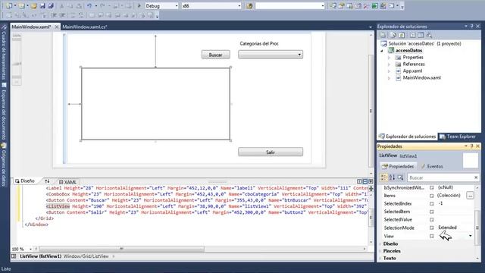Viewport: 485px width, 273px height.
Task: Click the marker square for the IsSynchronizedWith property
Action: [x=431, y=187]
